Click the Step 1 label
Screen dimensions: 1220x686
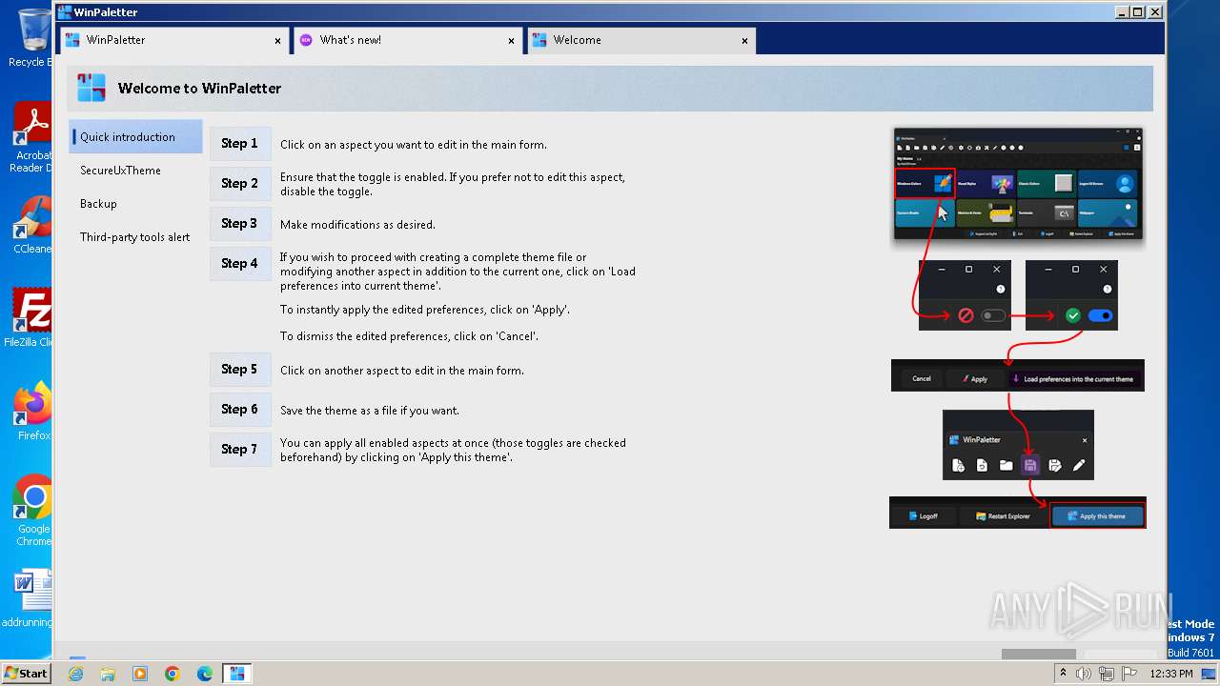click(x=240, y=144)
